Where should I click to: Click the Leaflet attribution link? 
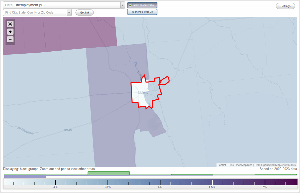click(221, 165)
